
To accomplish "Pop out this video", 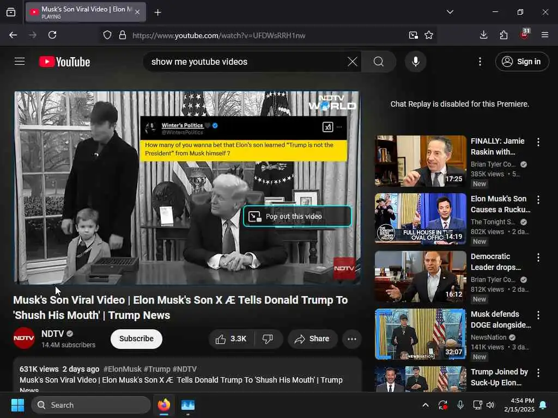I will [x=297, y=216].
